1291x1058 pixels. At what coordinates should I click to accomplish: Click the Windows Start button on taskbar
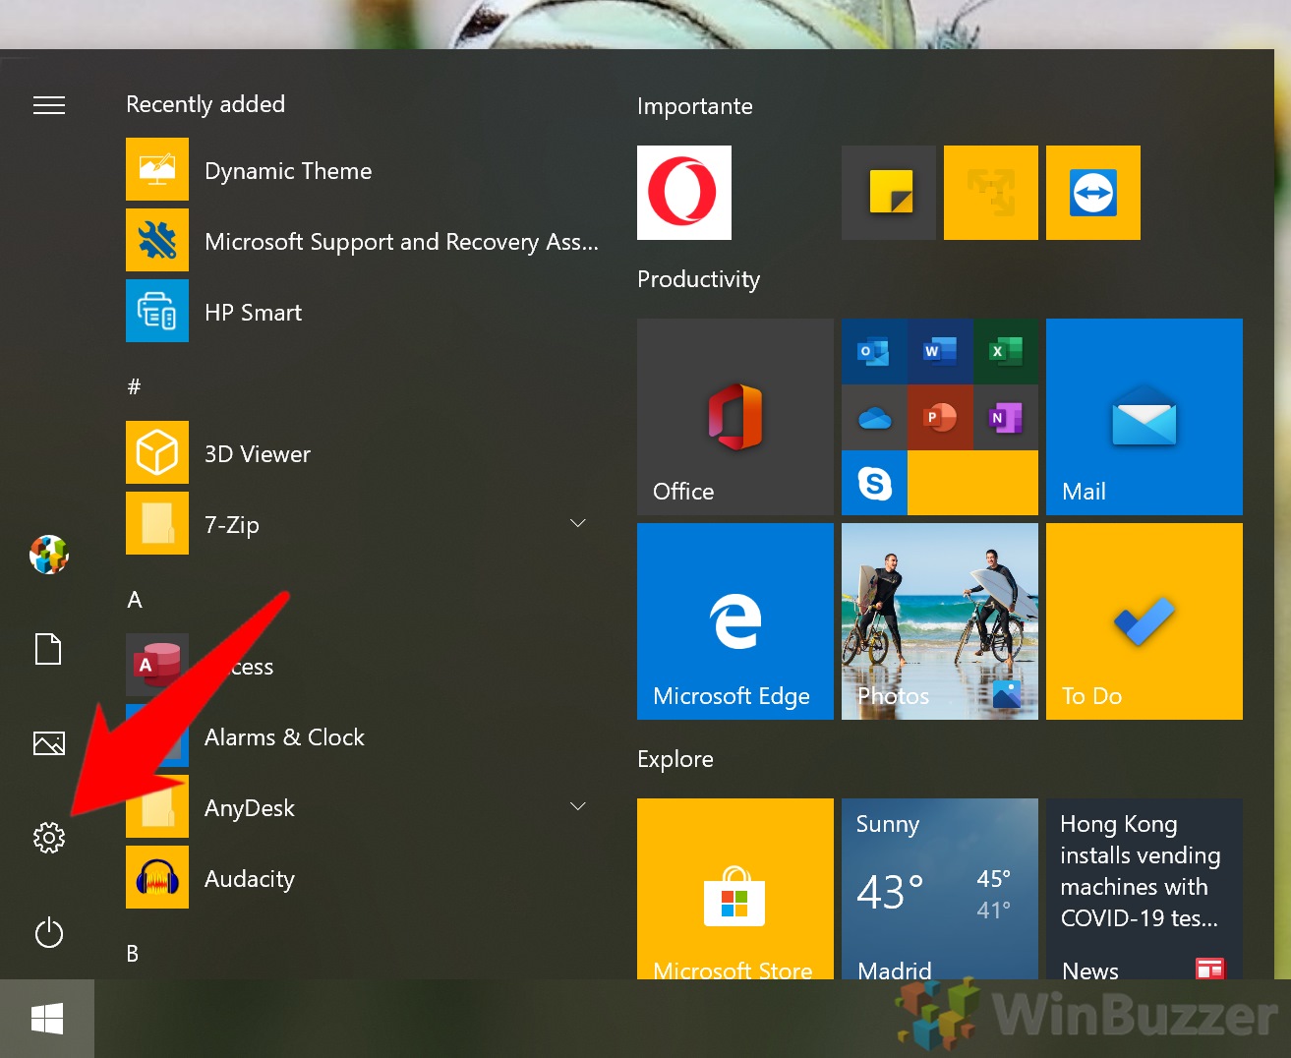coord(47,1019)
